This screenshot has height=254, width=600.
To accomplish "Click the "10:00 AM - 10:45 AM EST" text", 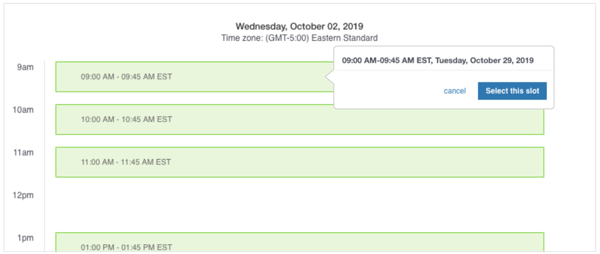I will click(x=127, y=119).
